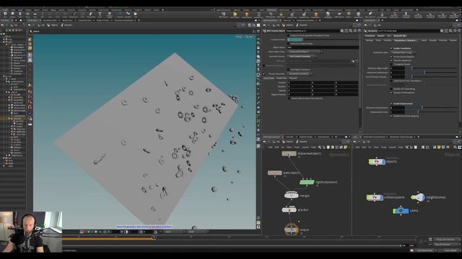Select the File shelf tool
The width and height of the screenshot is (462, 259).
[136, 14]
